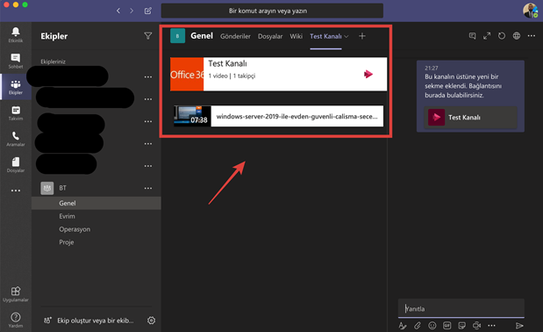Show more apps in left rail

(x=16, y=191)
